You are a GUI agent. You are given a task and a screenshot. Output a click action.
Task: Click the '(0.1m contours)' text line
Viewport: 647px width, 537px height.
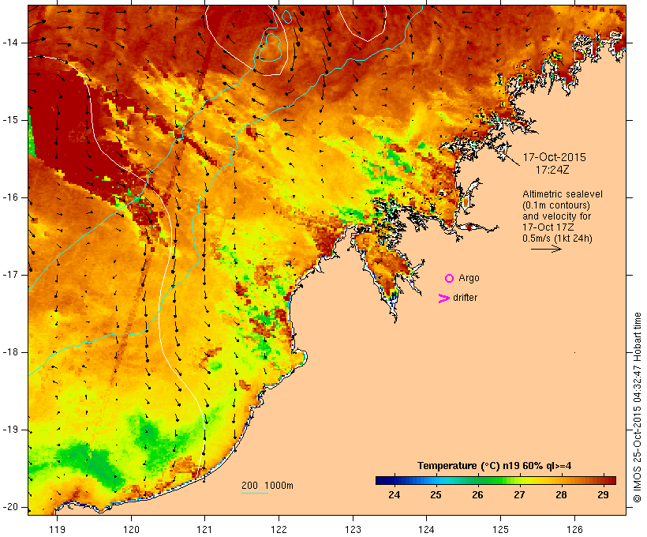556,205
